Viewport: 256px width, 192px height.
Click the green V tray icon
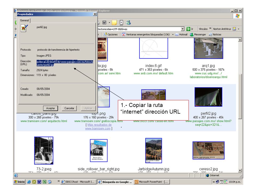click(x=226, y=182)
